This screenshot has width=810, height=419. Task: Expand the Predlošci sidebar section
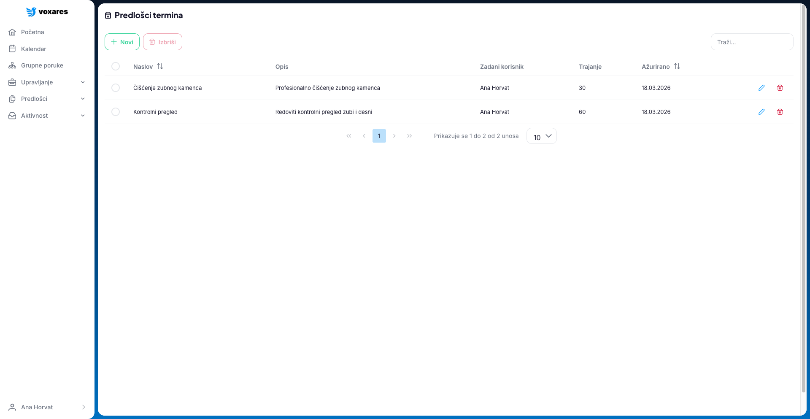point(46,99)
